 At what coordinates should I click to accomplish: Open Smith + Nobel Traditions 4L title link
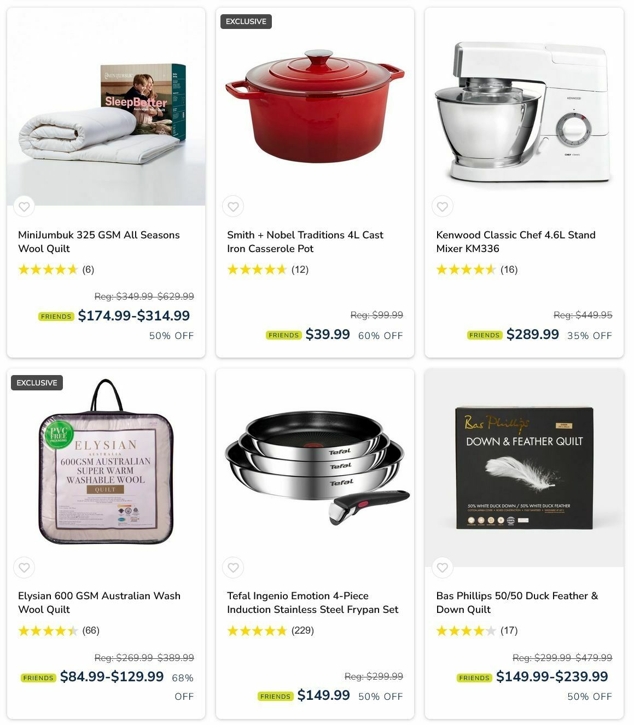pyautogui.click(x=305, y=242)
